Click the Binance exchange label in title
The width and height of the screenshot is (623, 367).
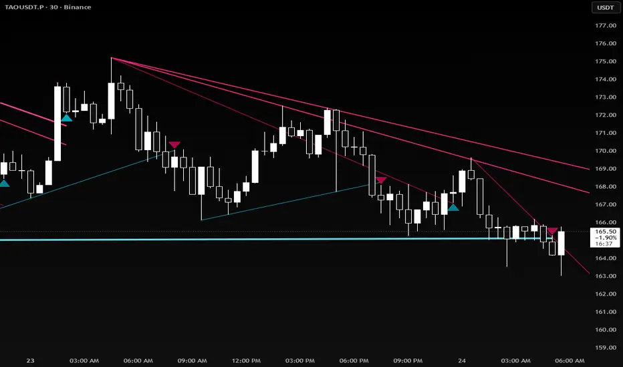(78, 7)
